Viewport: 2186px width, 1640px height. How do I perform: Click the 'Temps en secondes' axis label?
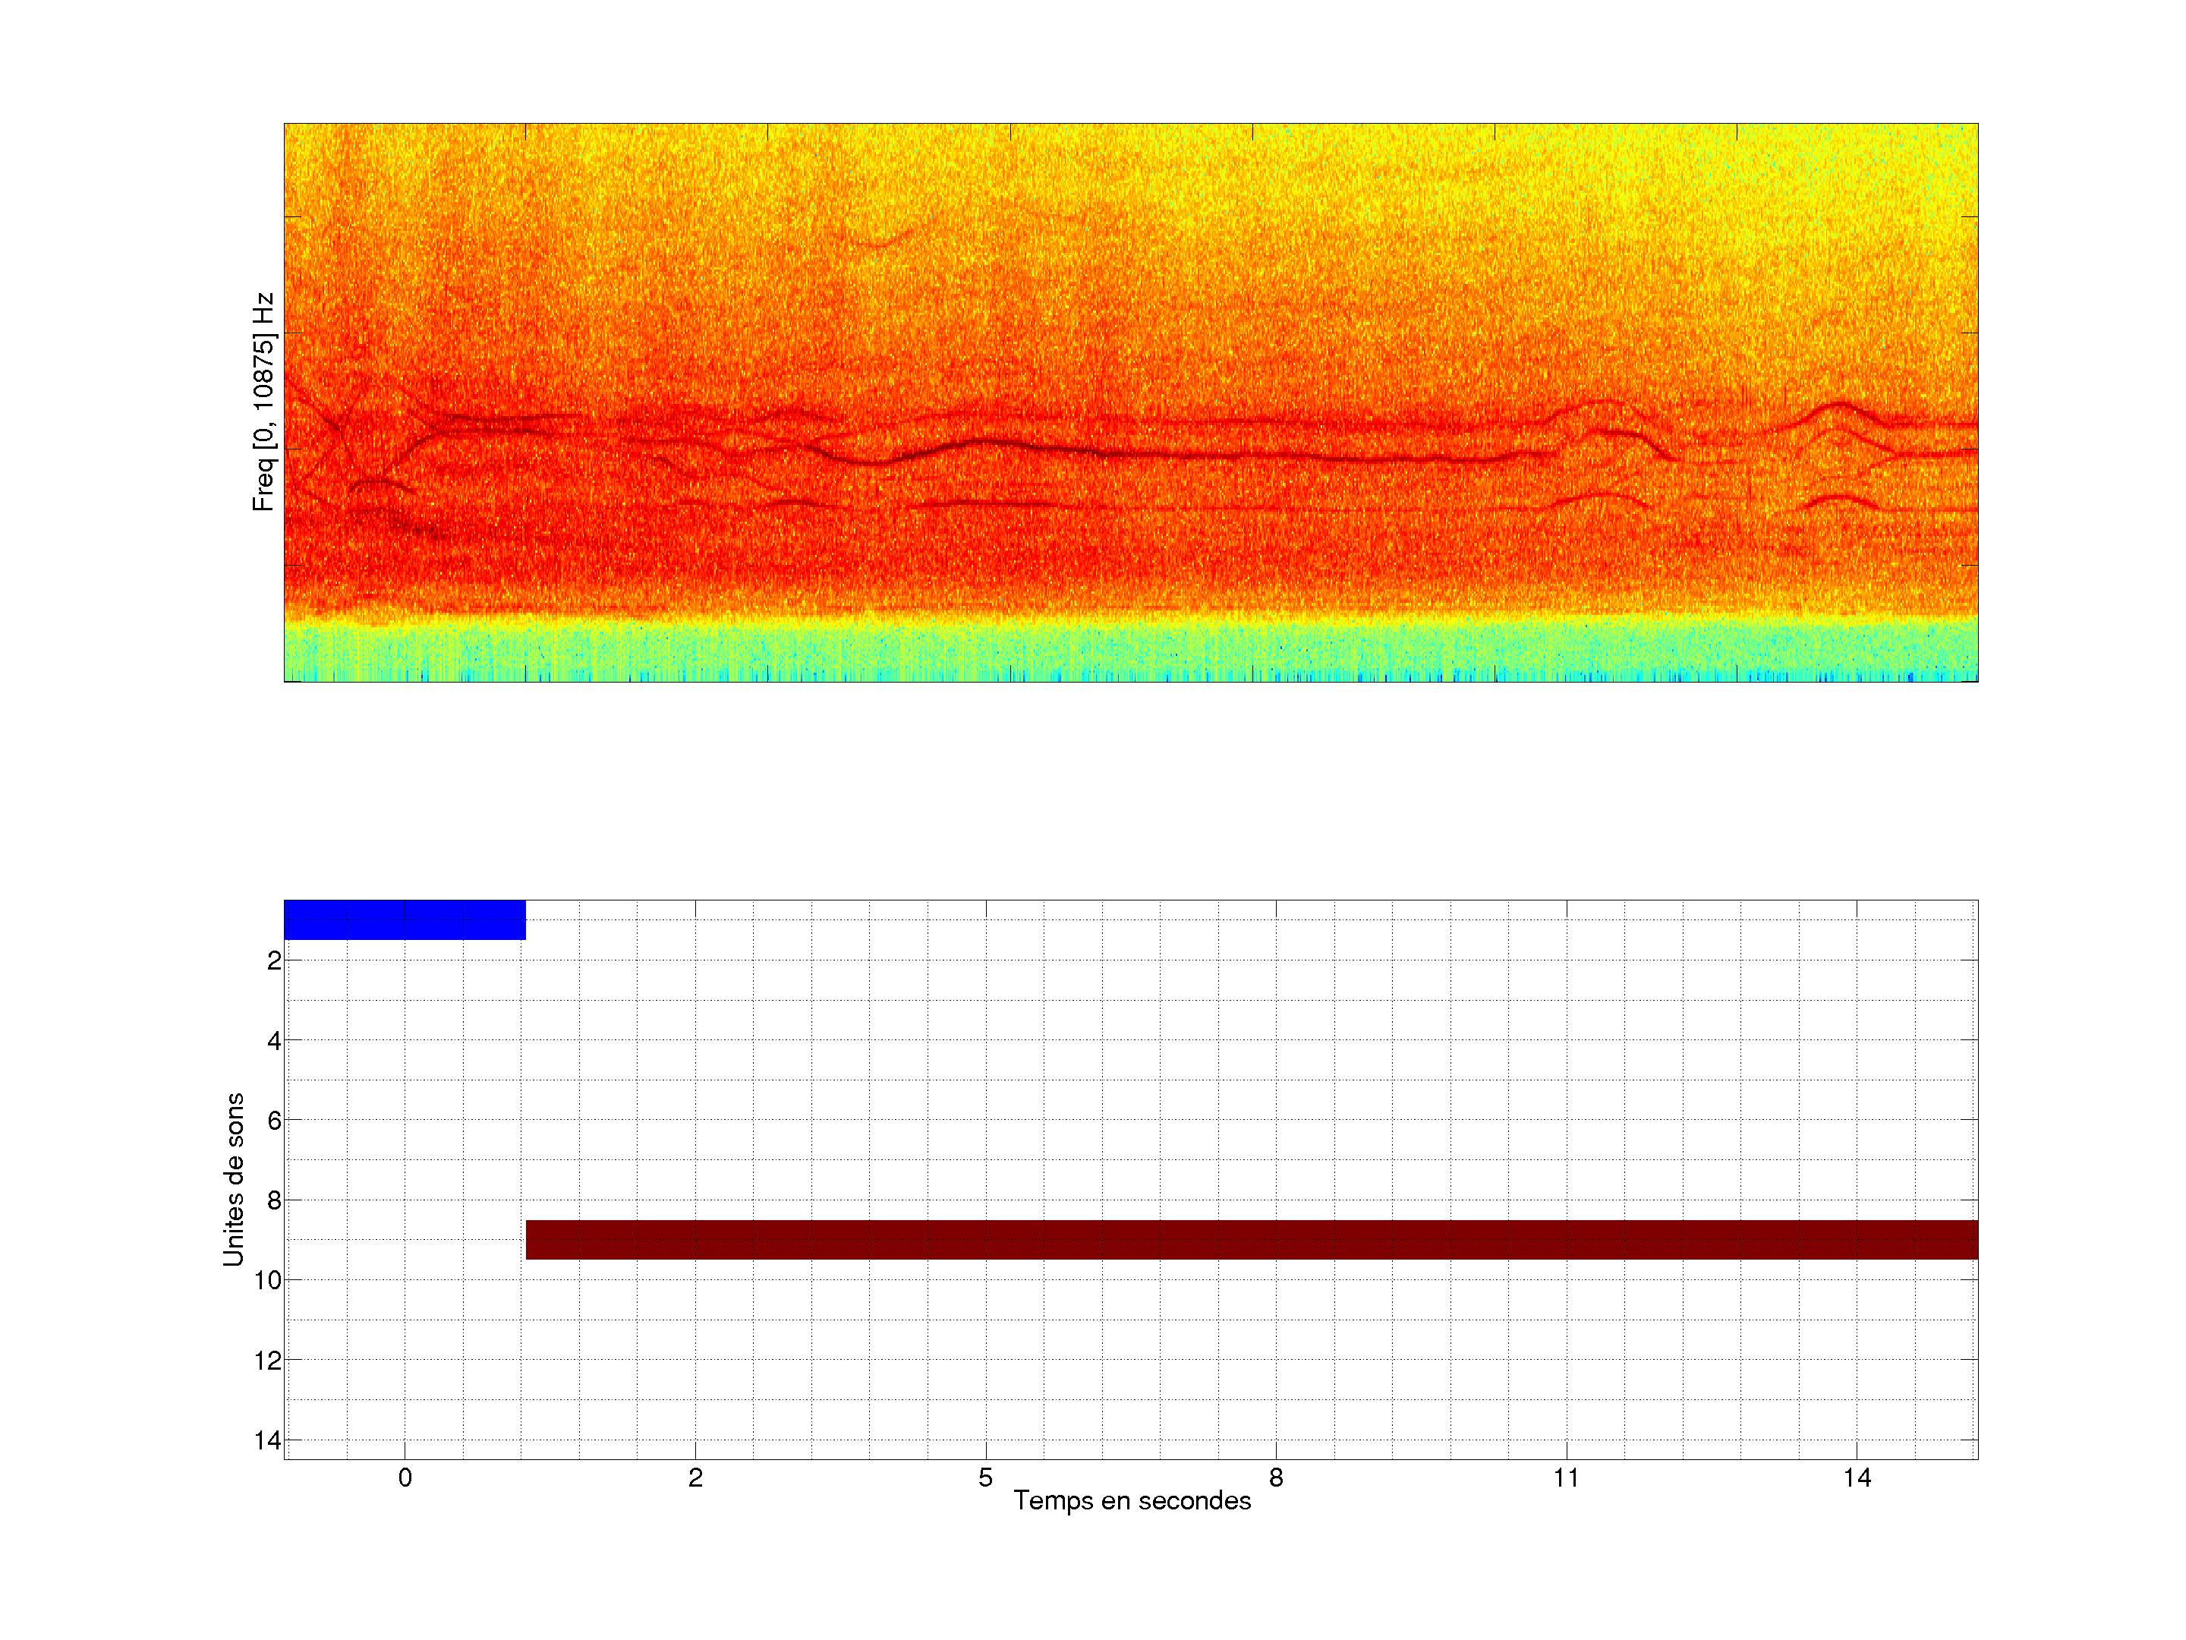tap(1132, 1500)
